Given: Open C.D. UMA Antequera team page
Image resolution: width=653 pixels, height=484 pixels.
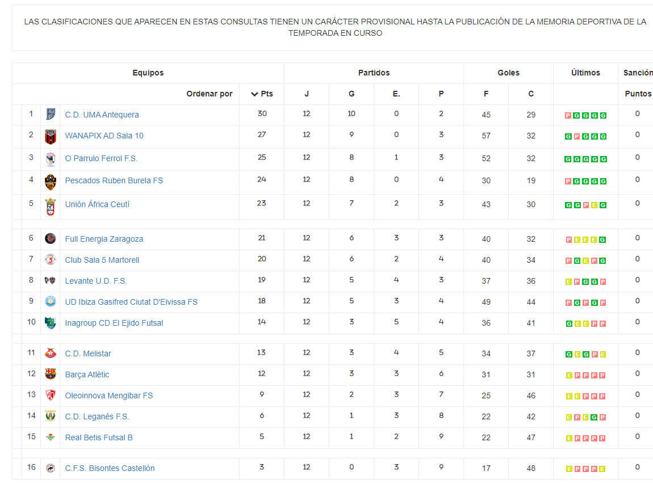Looking at the screenshot, I should click(x=102, y=115).
